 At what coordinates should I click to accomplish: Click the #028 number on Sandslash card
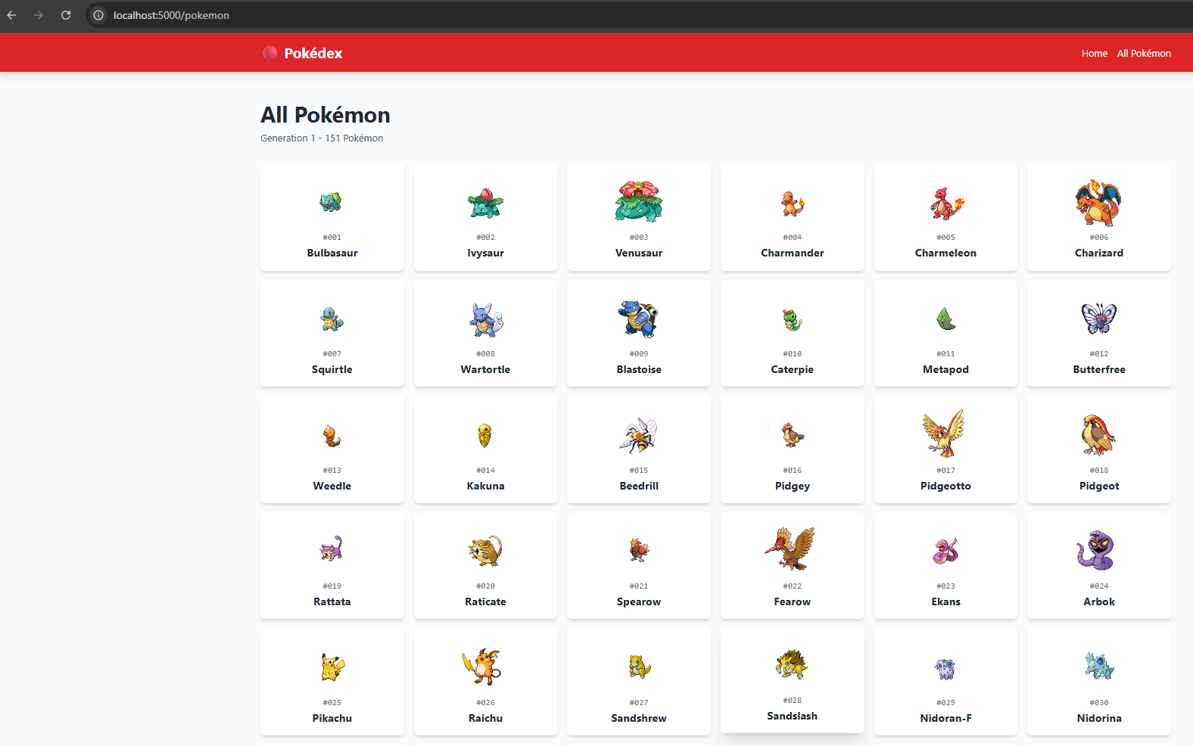pos(793,700)
